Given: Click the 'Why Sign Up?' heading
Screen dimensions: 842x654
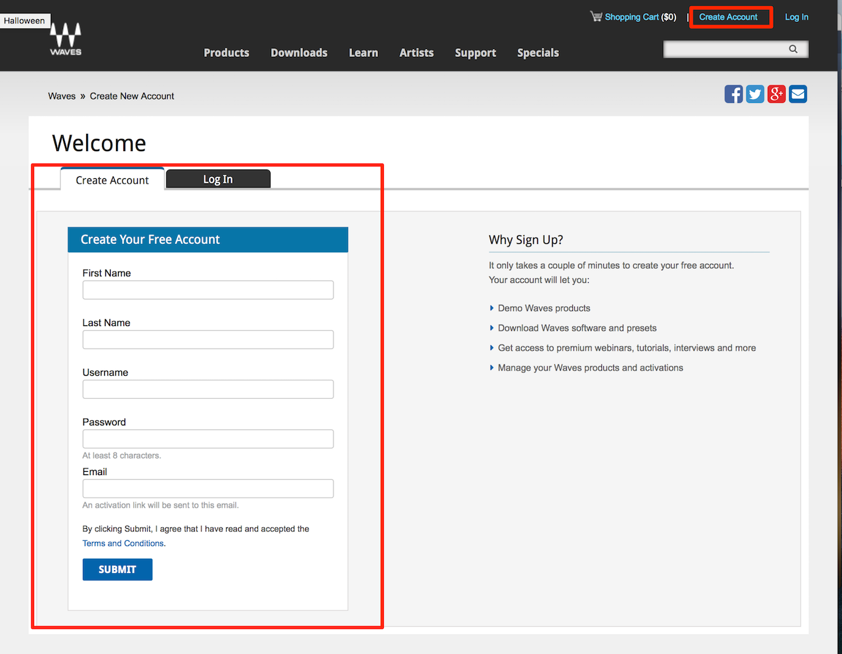Looking at the screenshot, I should (x=526, y=240).
